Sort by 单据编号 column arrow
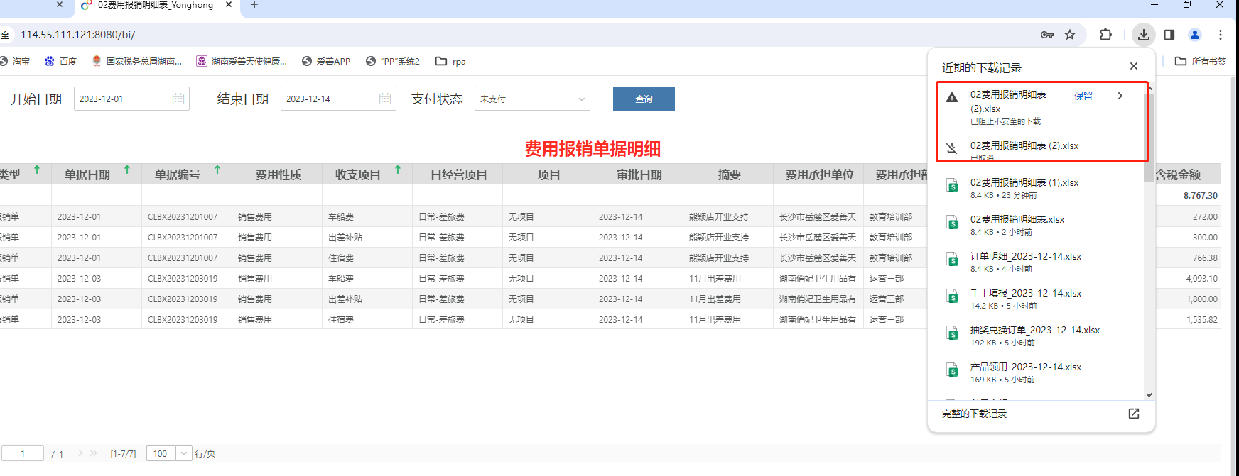This screenshot has height=476, width=1239. (x=217, y=170)
